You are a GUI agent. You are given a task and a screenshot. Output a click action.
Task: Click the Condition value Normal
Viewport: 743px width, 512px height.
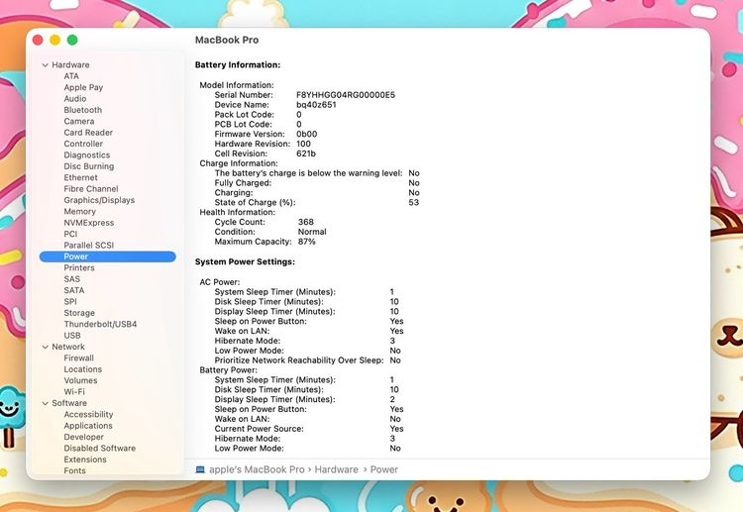point(312,232)
